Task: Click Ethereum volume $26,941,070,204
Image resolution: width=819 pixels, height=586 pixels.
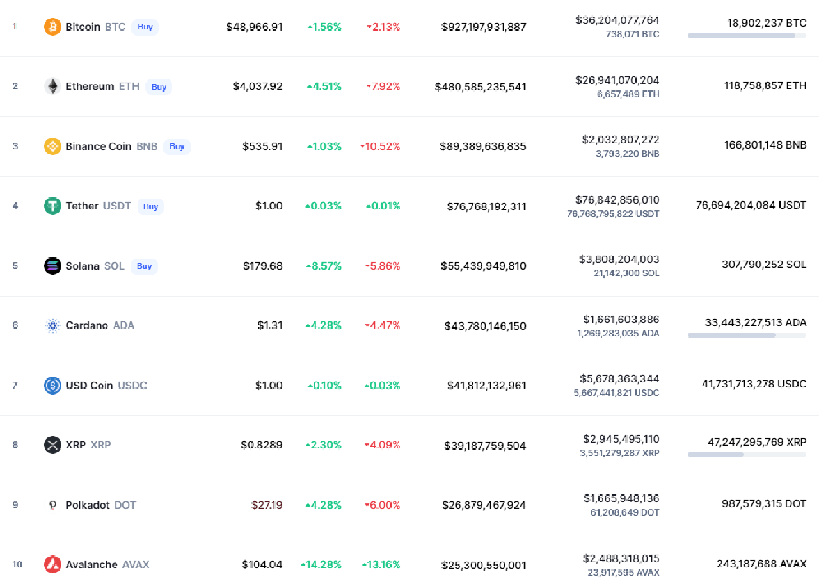Action: coord(617,80)
